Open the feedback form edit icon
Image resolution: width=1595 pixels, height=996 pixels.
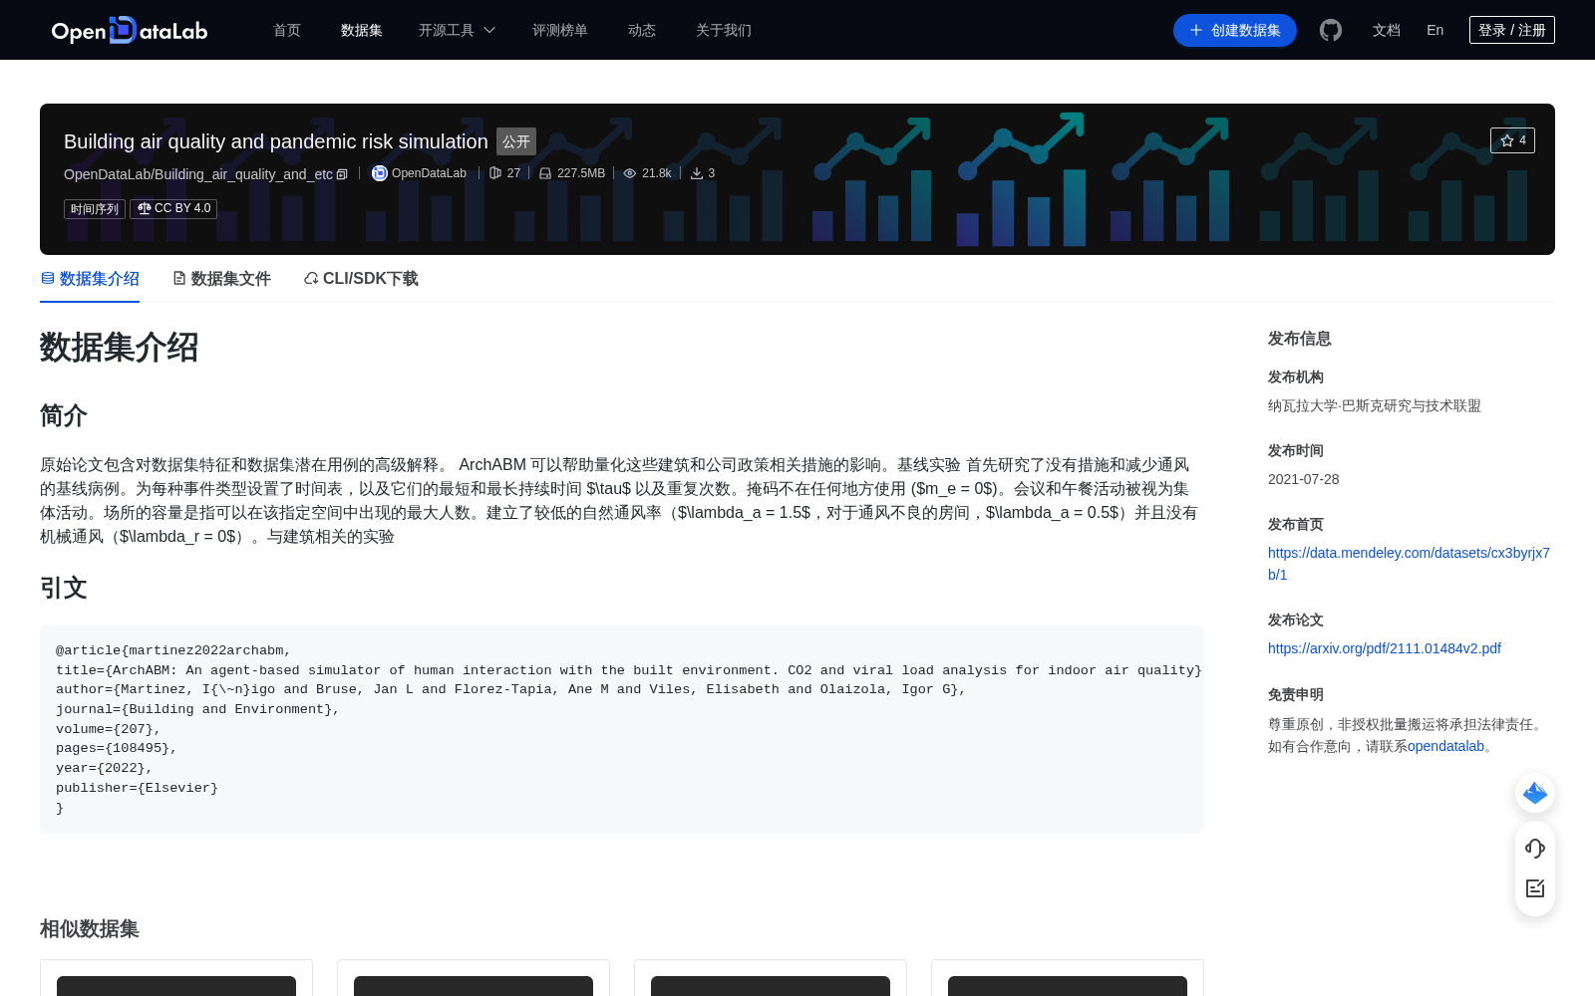coord(1535,888)
